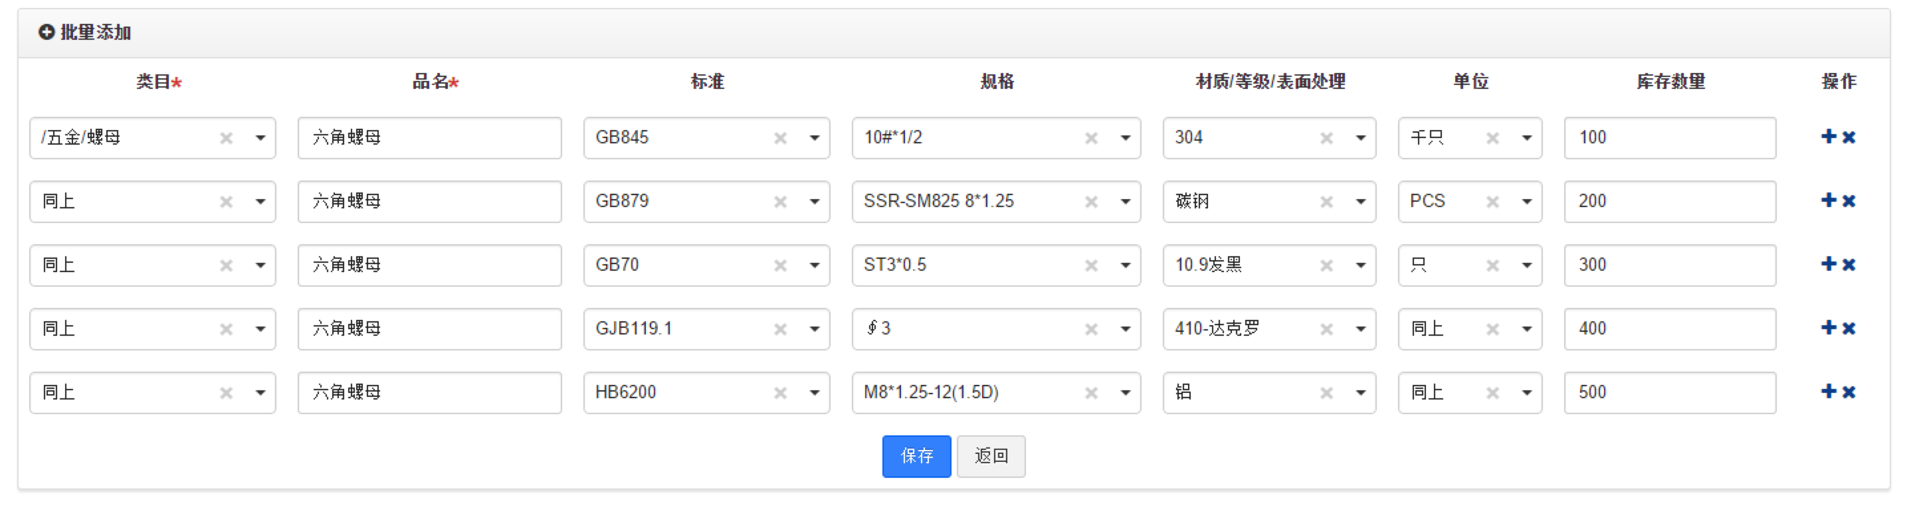Click the 材质/等级/表面处理 column header
Viewport: 1911px width, 515px height.
(x=1270, y=82)
